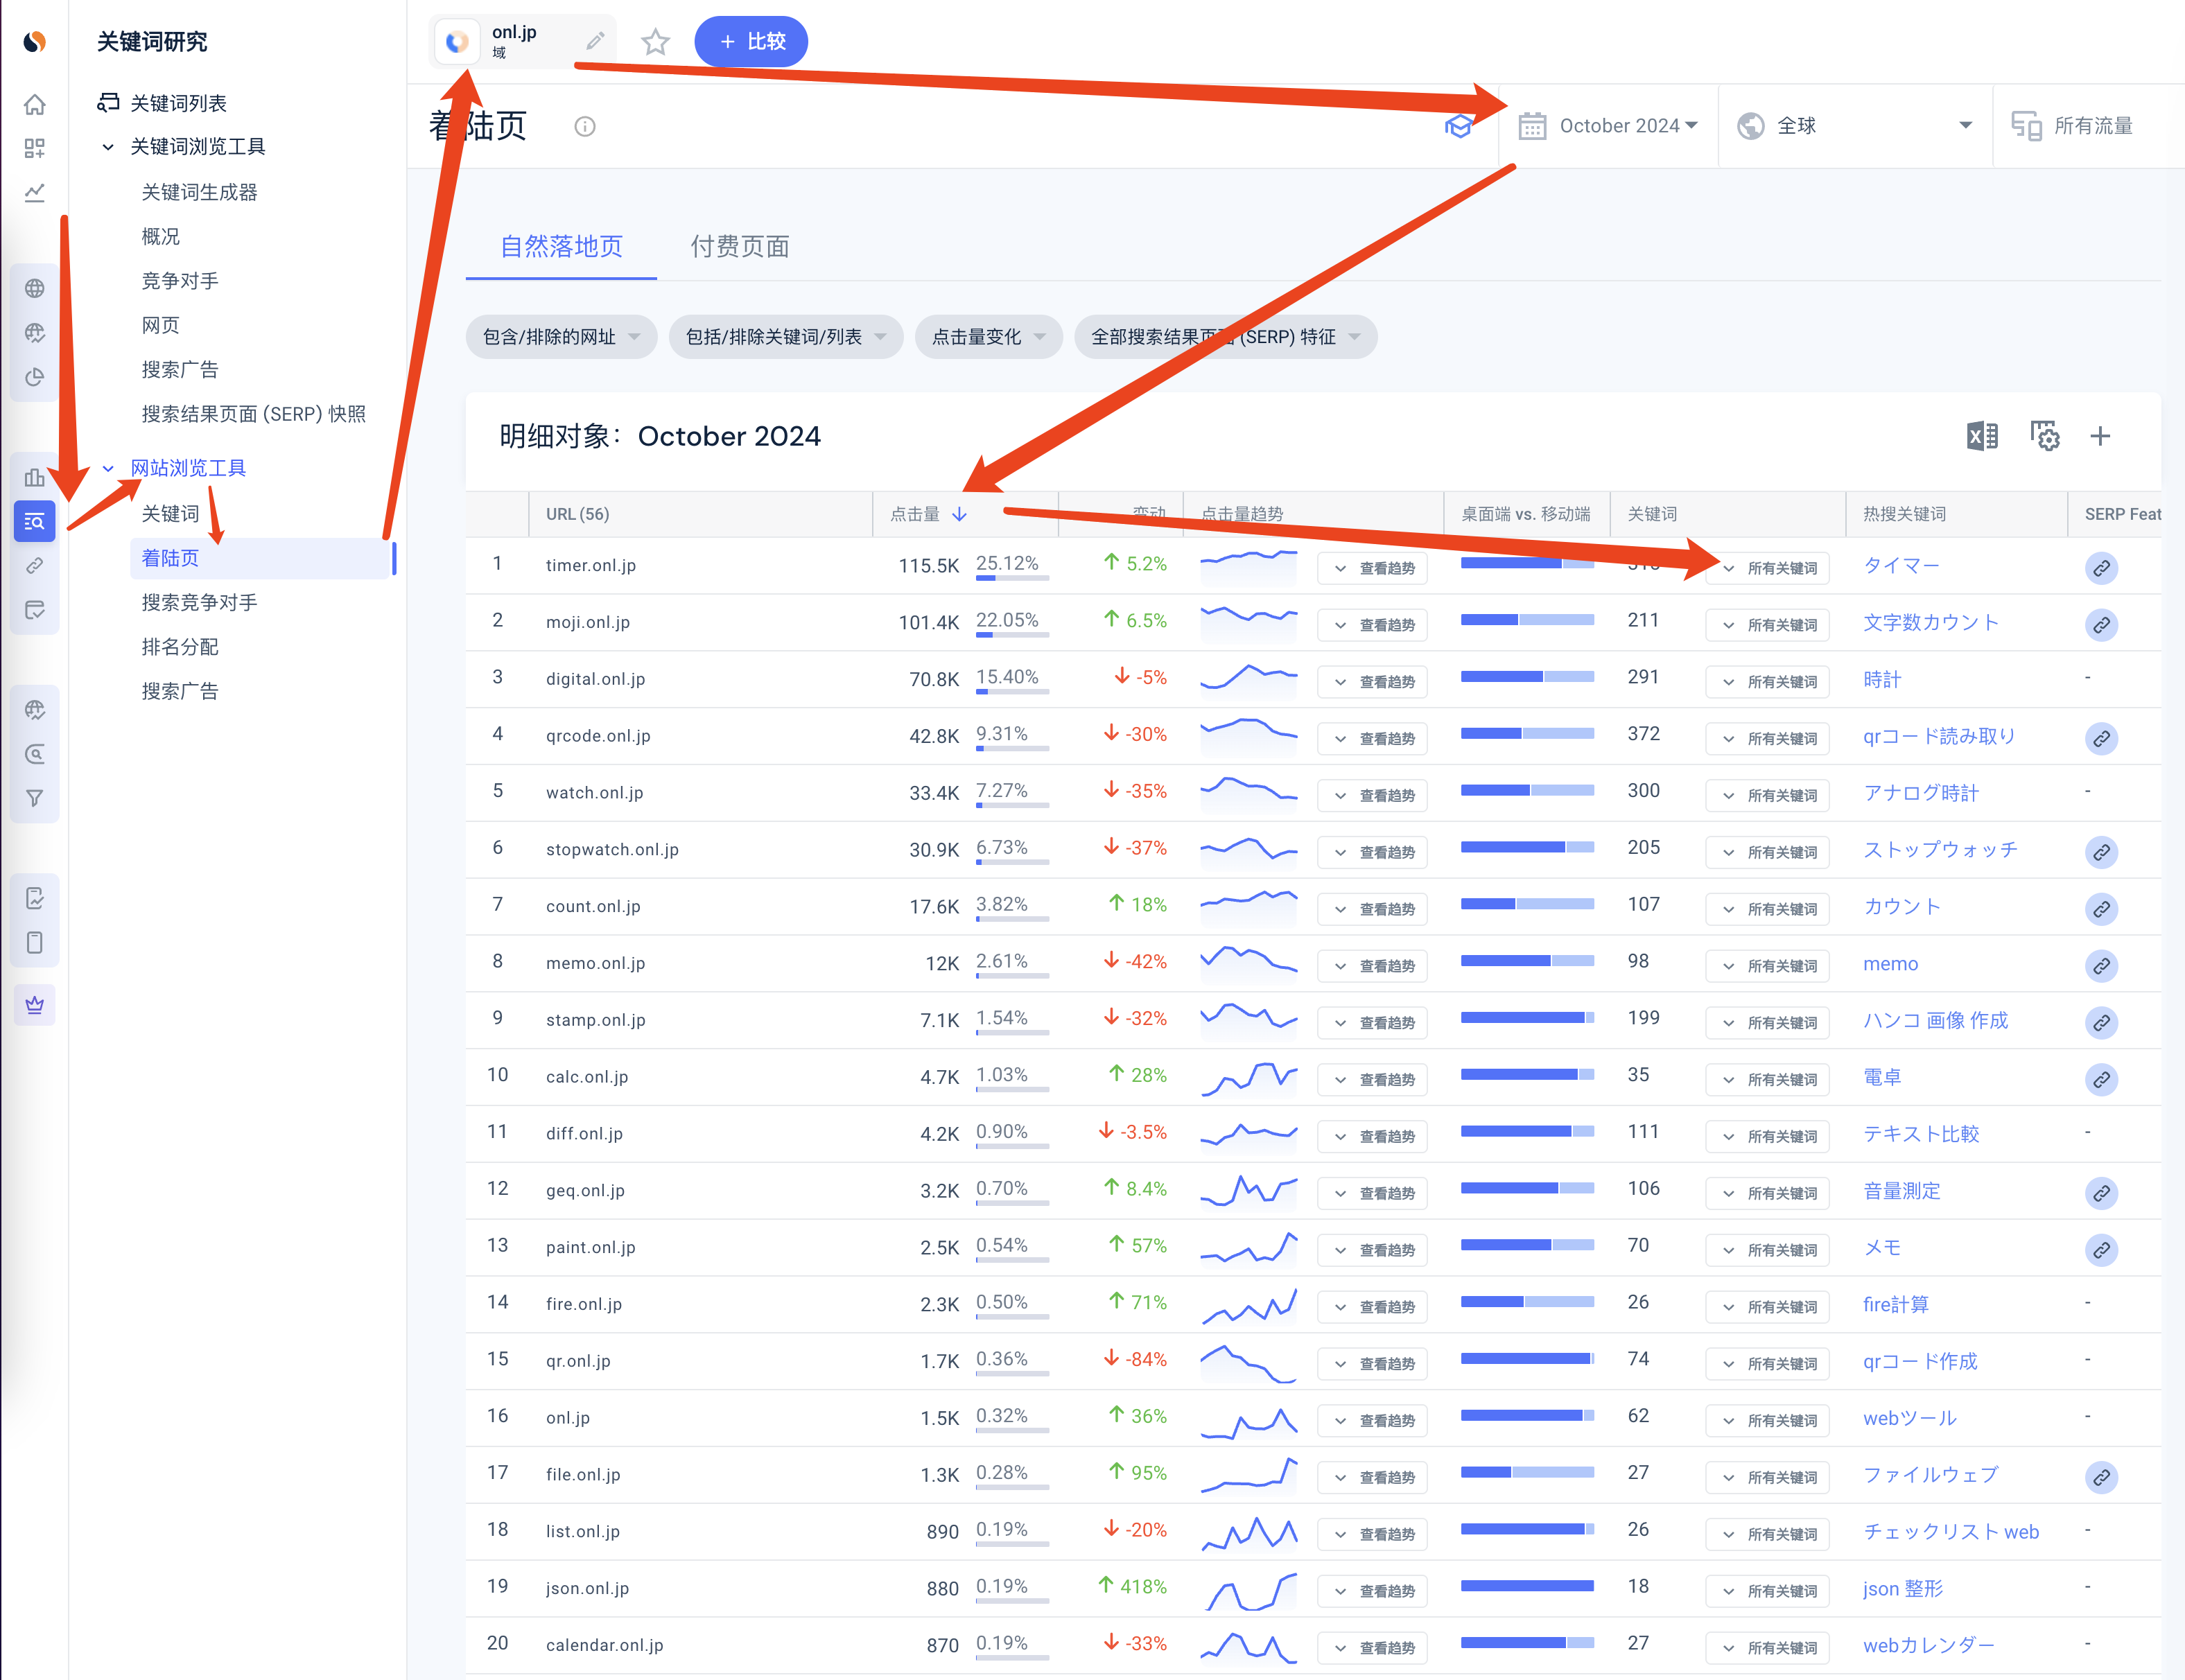
Task: Expand 包括/排除关键词/列表 filter
Action: [x=786, y=337]
